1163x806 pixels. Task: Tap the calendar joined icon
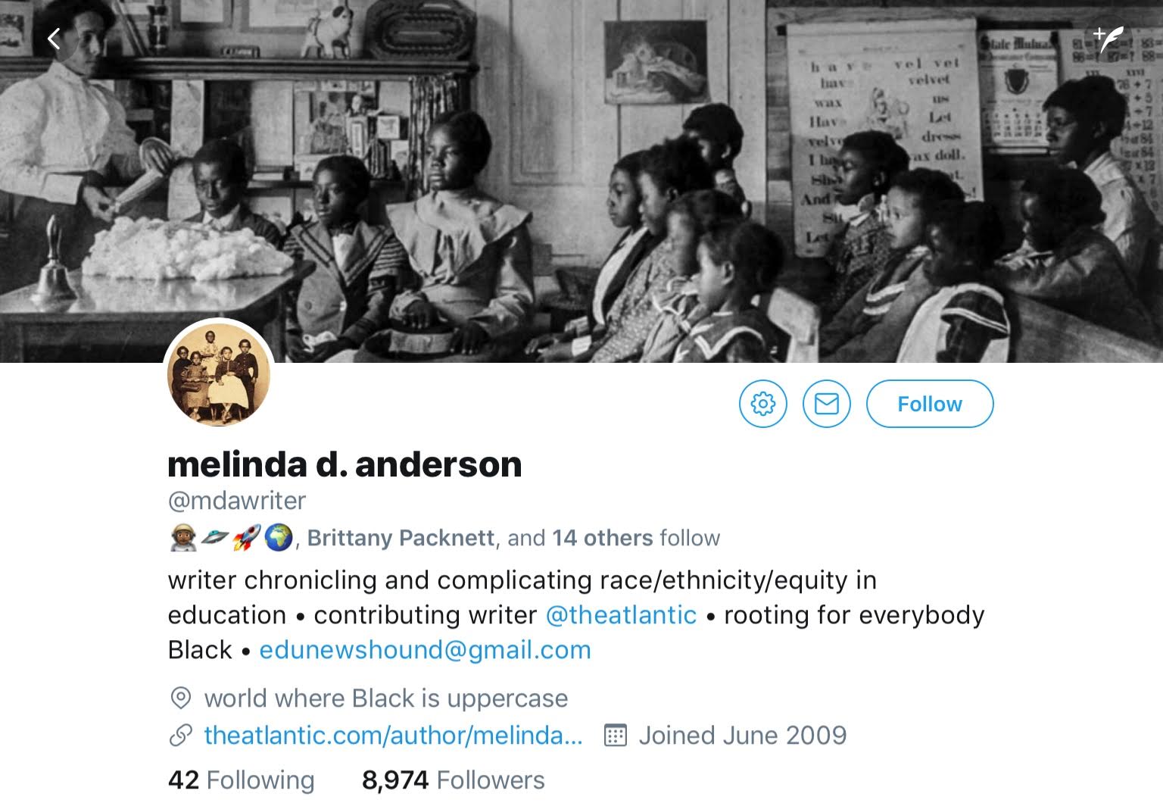[615, 735]
